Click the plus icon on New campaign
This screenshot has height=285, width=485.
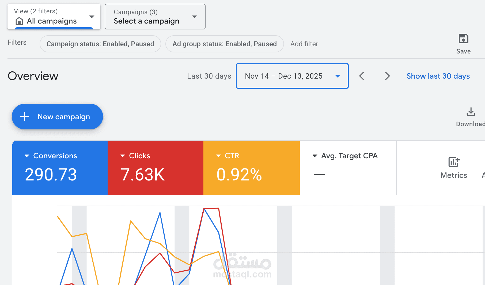coord(25,117)
